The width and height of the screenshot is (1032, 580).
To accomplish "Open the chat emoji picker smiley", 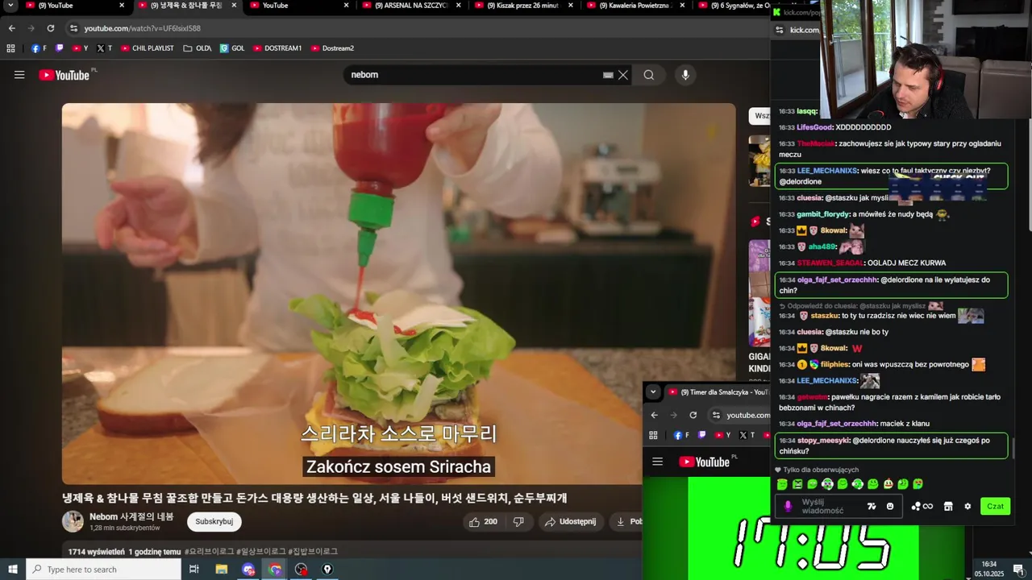I will [x=890, y=506].
